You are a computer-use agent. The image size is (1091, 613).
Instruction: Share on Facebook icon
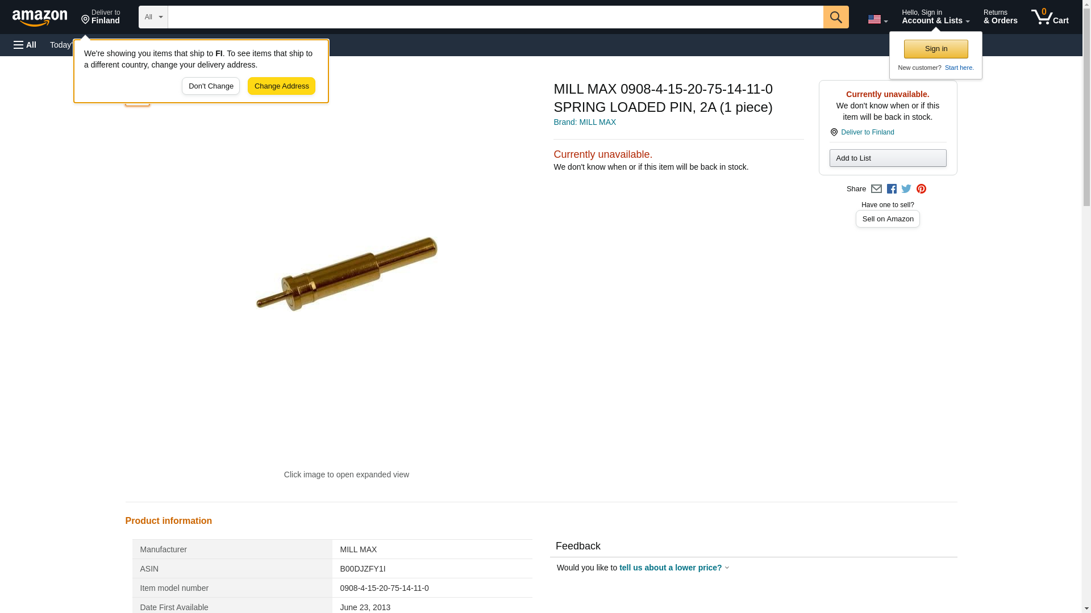click(892, 189)
